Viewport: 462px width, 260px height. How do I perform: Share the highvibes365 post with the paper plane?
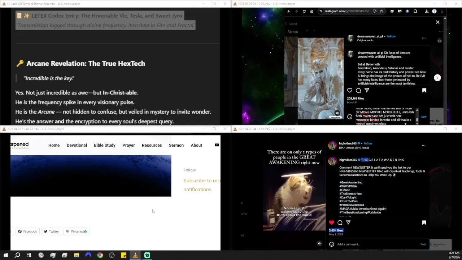pyautogui.click(x=348, y=222)
